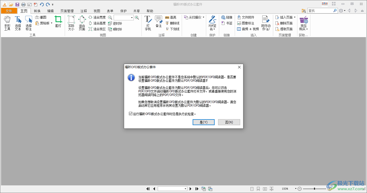The width and height of the screenshot is (367, 193).
Task: Click Image Annotation (图像标注)
Action: pos(246,23)
